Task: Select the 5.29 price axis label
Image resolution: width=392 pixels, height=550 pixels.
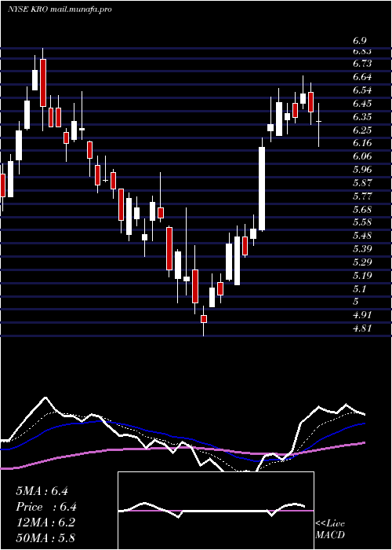Action: [362, 262]
